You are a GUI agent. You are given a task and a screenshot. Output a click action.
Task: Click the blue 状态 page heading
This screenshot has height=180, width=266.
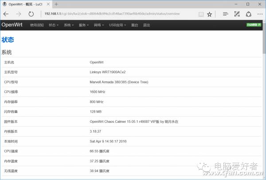coord(8,40)
